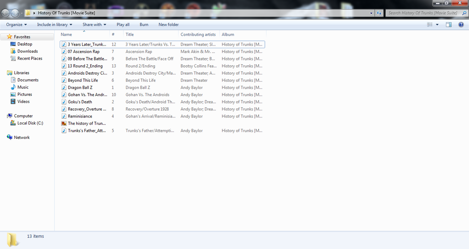The image size is (469, 249).
Task: Click the Desktop icon in Favorites
Action: tap(13, 44)
